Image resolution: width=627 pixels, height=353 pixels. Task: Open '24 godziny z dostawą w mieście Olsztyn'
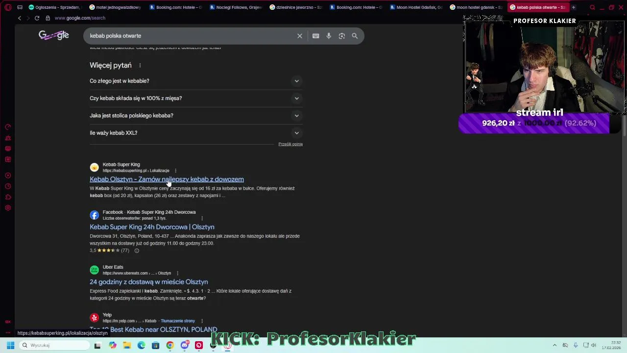(149, 282)
